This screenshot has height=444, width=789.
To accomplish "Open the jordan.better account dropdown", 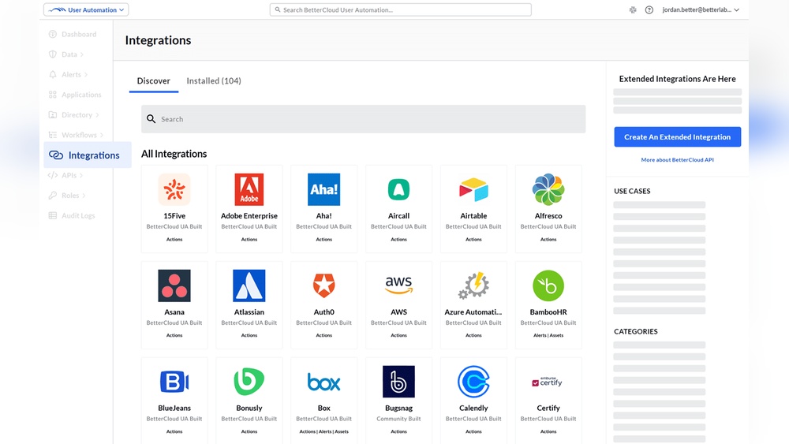I will tap(701, 9).
